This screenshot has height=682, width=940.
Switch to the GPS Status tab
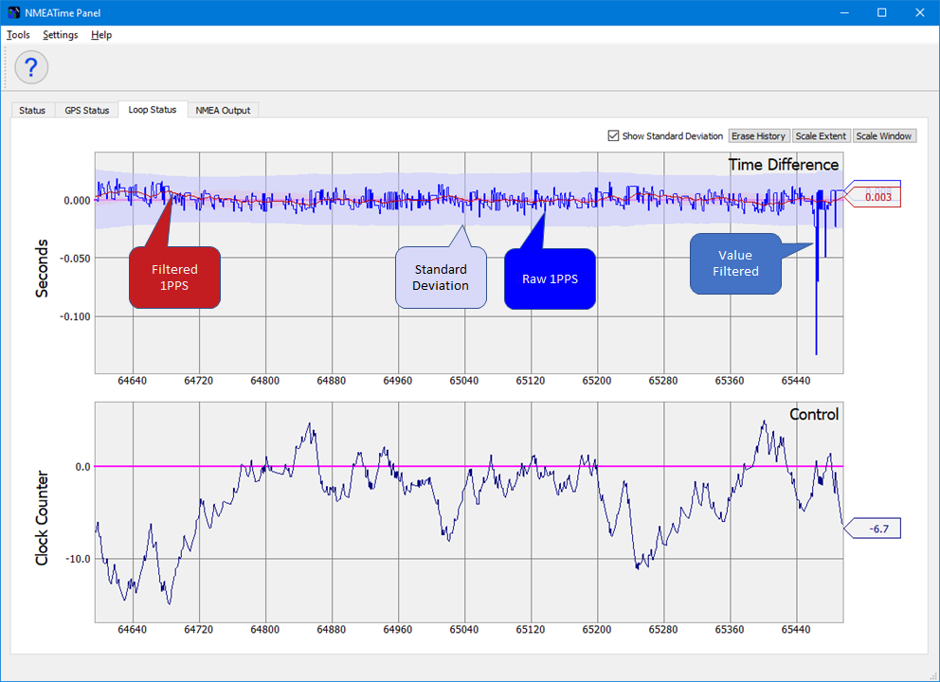[87, 110]
